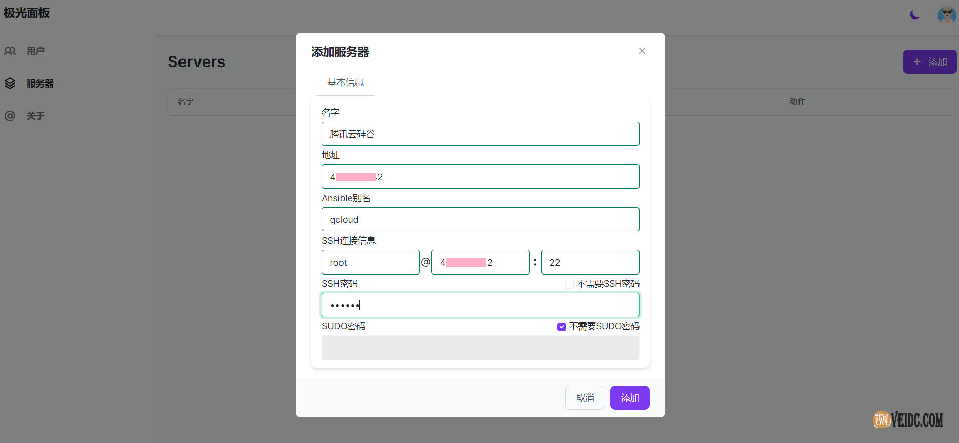Click the purple 添加 button in dialog
The width and height of the screenshot is (959, 443).
pos(630,398)
